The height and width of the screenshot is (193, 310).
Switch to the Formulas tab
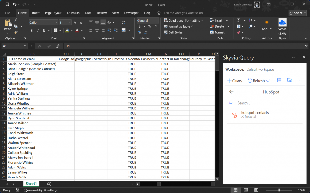(x=73, y=13)
